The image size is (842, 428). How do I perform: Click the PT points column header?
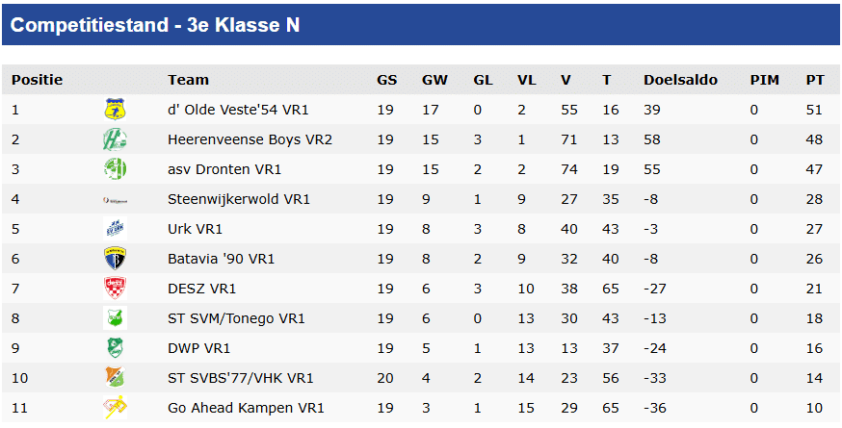click(815, 80)
